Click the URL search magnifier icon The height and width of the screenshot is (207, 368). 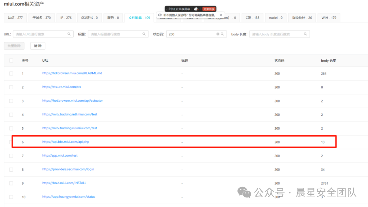[69, 34]
